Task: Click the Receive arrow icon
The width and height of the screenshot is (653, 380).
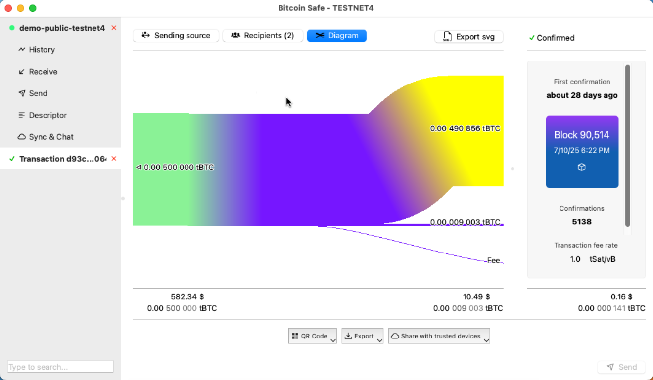Action: click(22, 72)
